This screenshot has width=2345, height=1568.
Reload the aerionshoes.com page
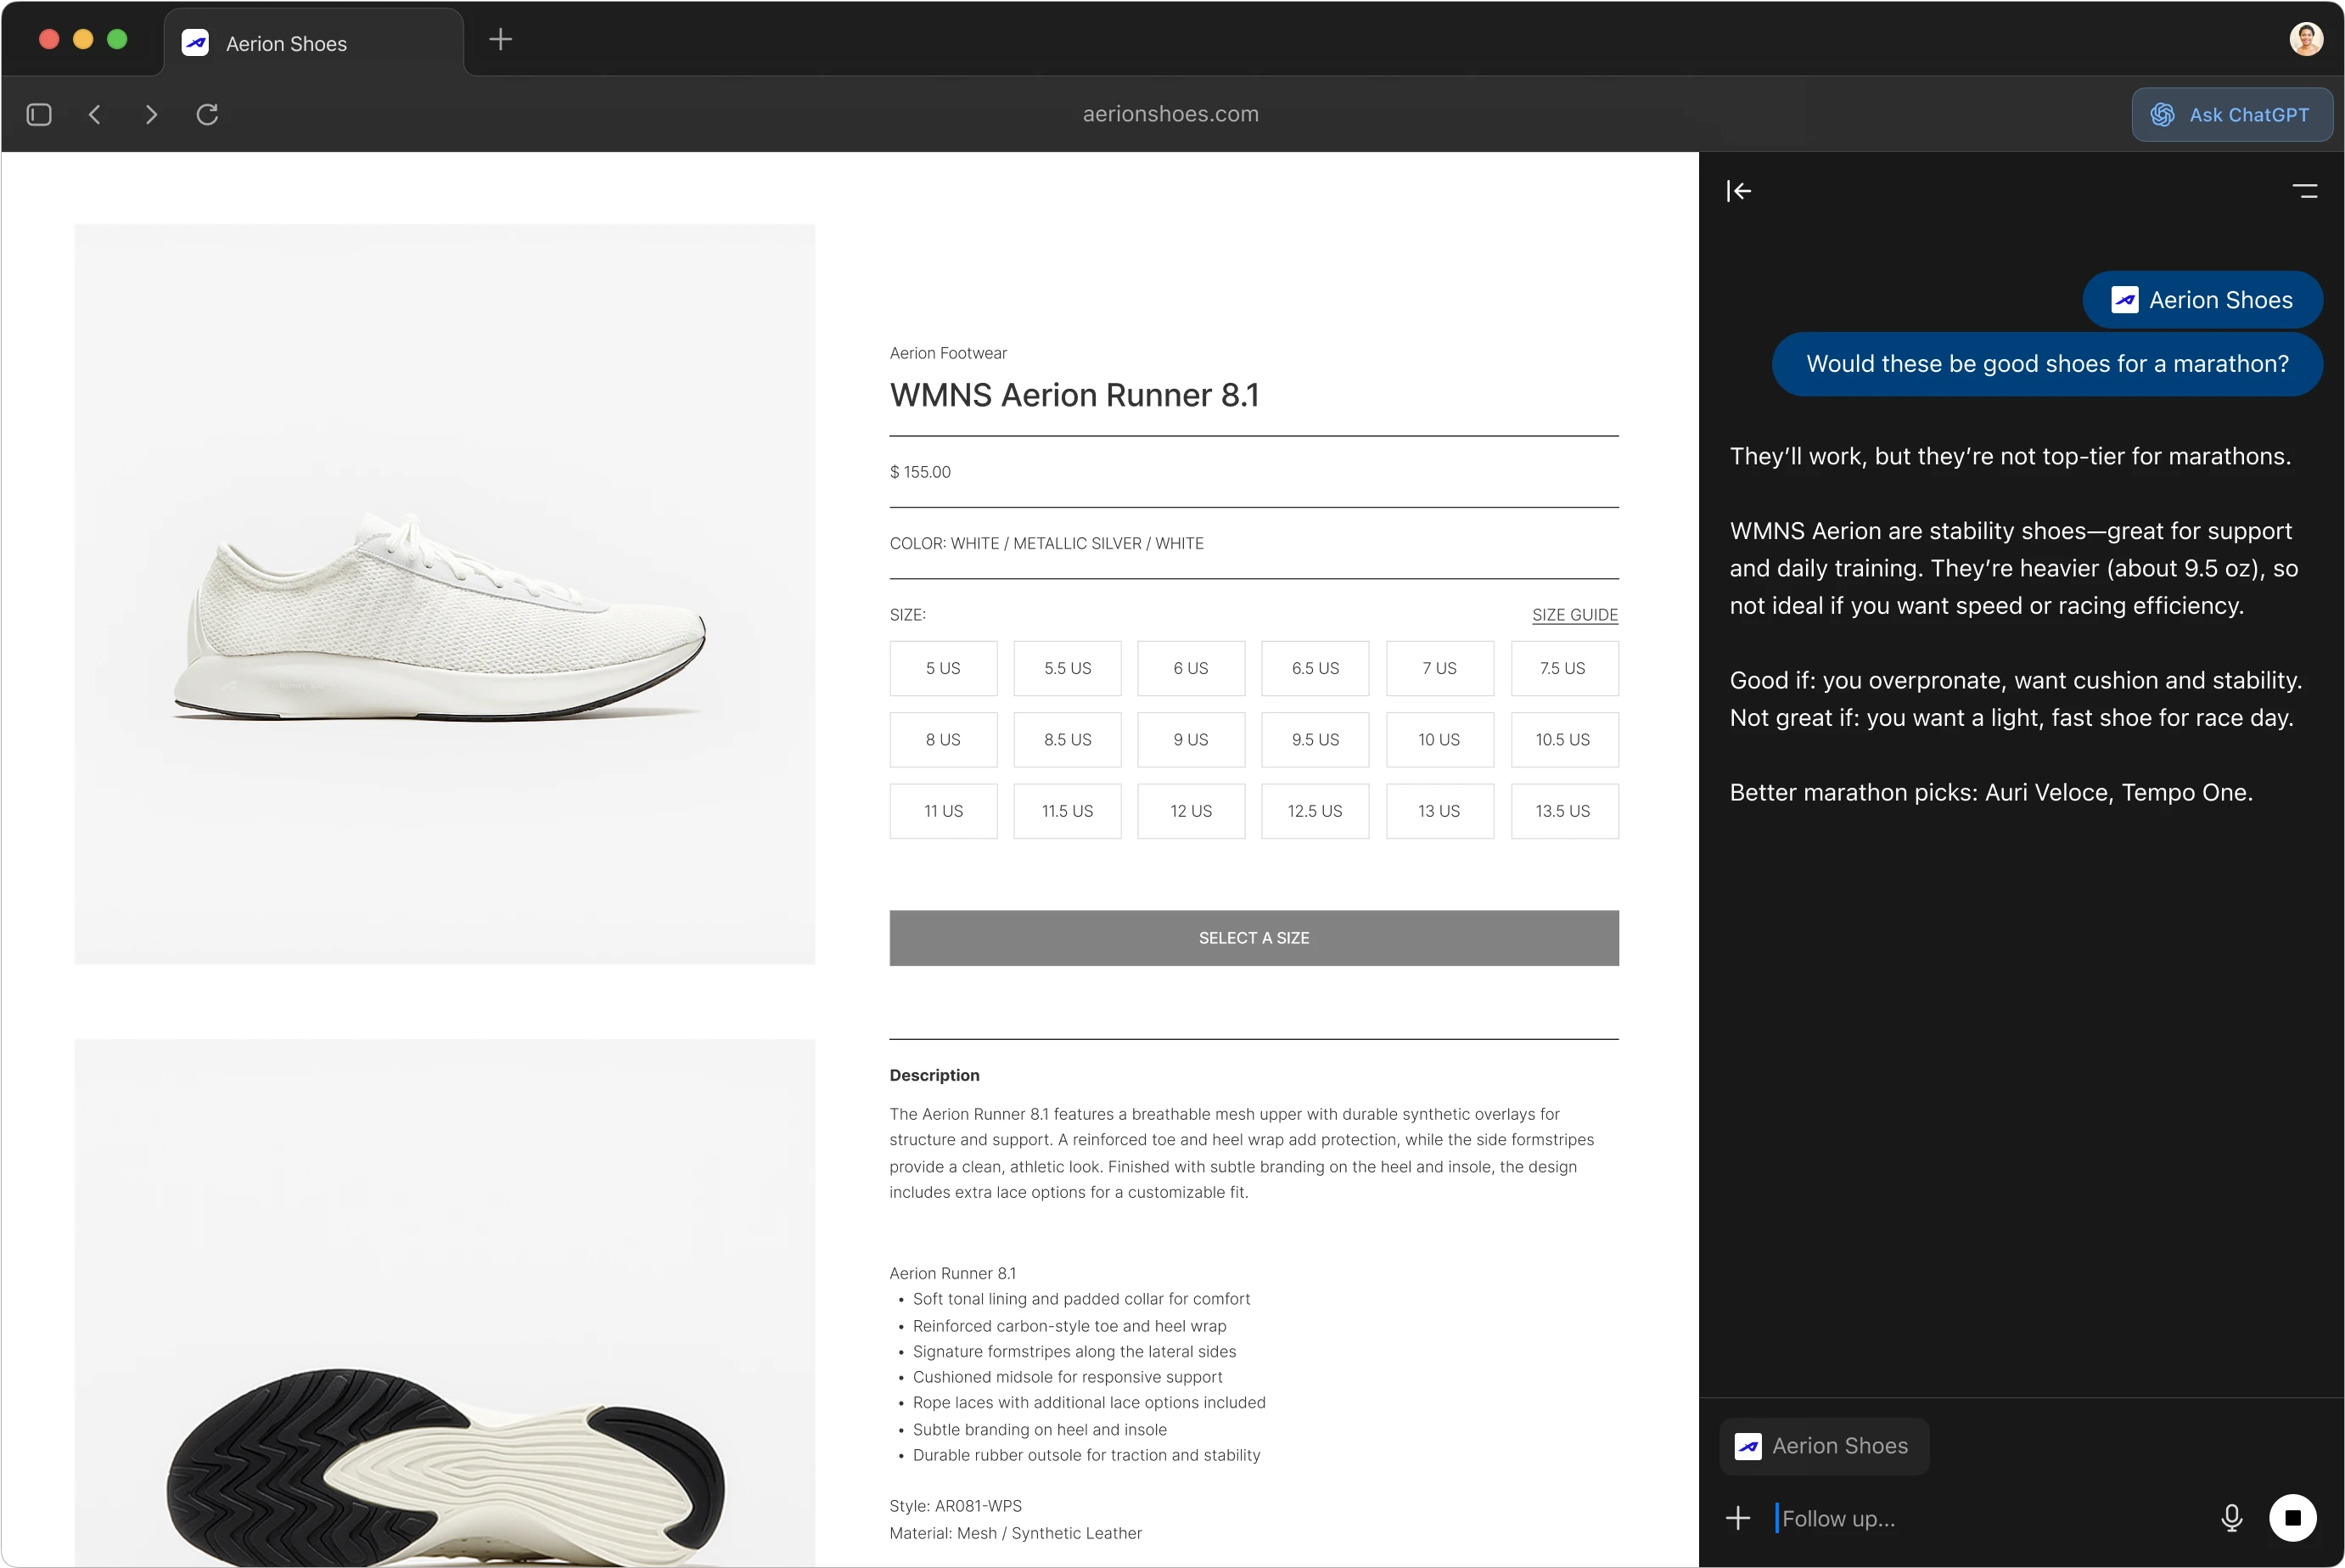click(208, 114)
